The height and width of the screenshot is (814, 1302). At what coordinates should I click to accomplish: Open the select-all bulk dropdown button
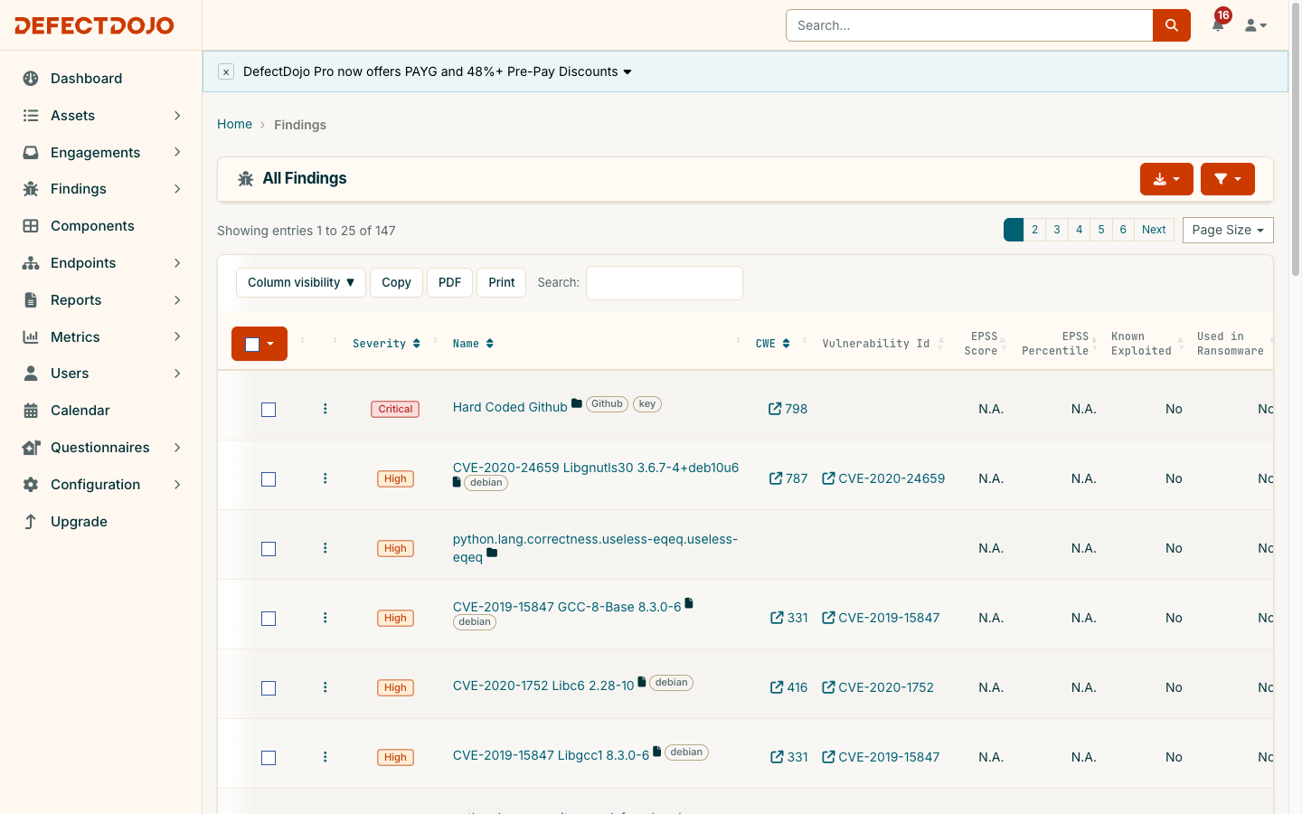point(259,344)
